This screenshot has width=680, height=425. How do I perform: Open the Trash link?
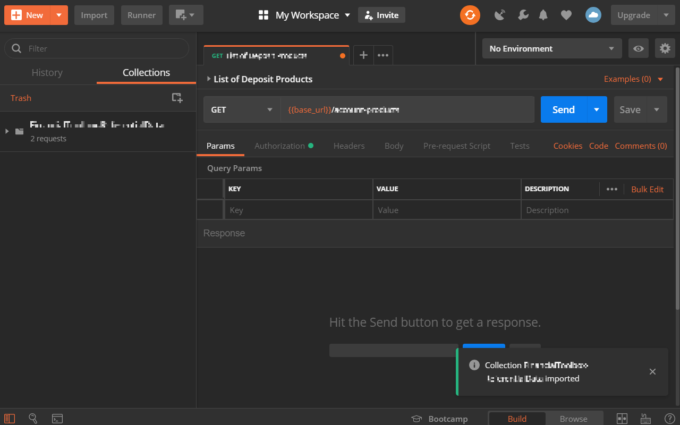click(x=21, y=98)
